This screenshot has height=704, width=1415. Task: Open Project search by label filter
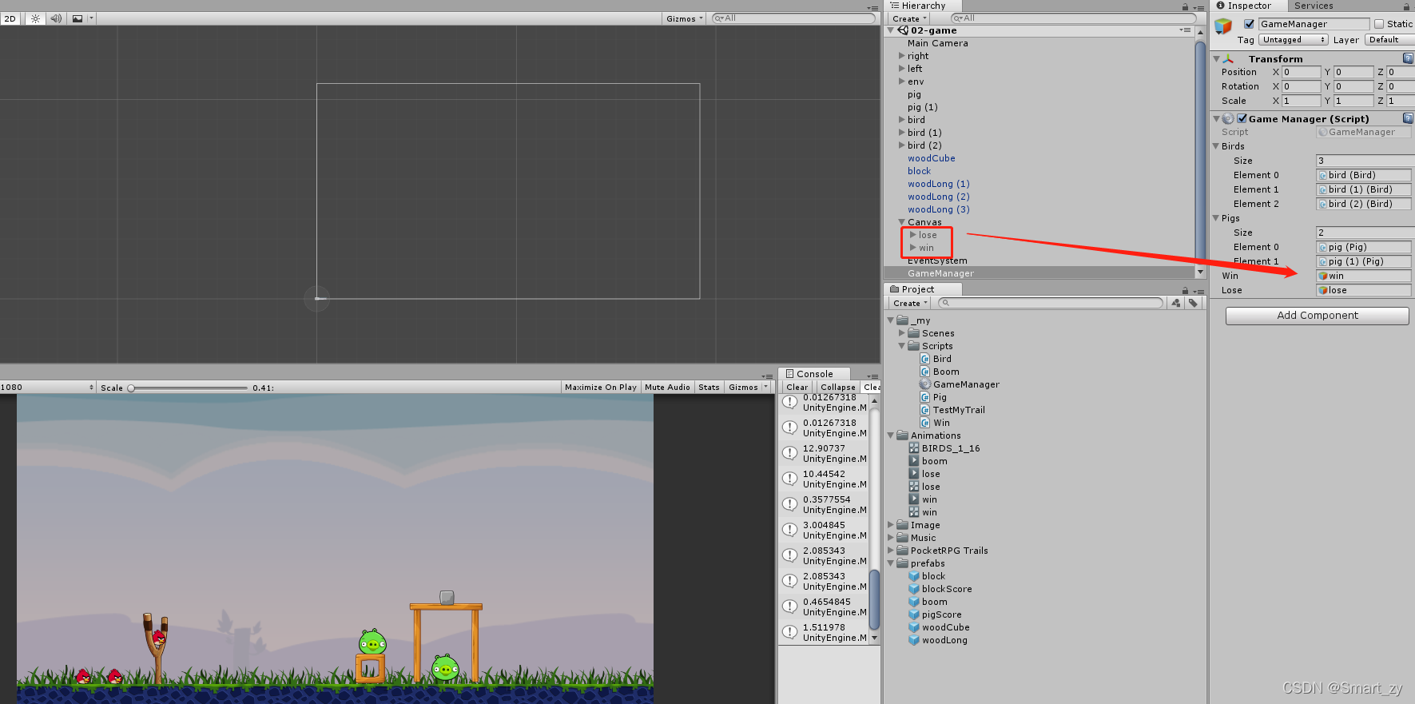[1193, 303]
